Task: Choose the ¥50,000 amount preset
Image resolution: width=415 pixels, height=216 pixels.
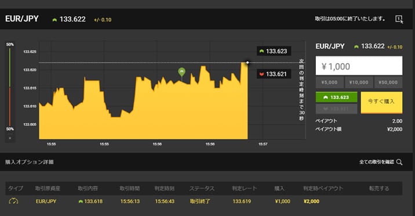Action: click(388, 82)
